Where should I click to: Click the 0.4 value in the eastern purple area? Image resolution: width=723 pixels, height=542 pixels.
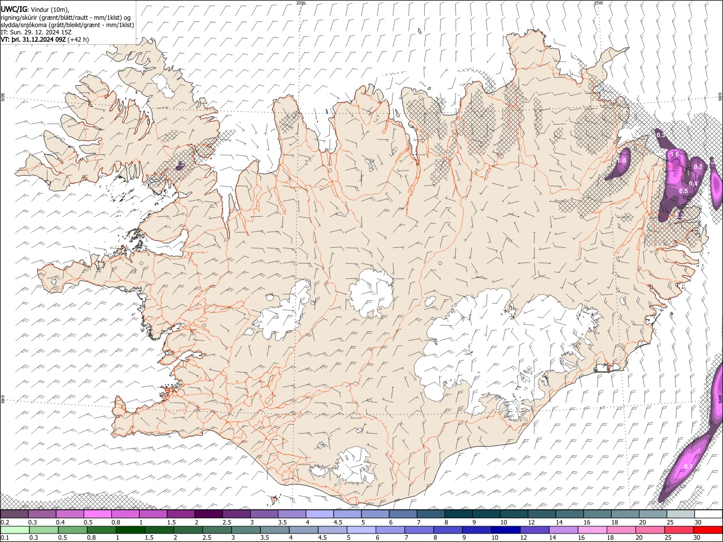693,183
